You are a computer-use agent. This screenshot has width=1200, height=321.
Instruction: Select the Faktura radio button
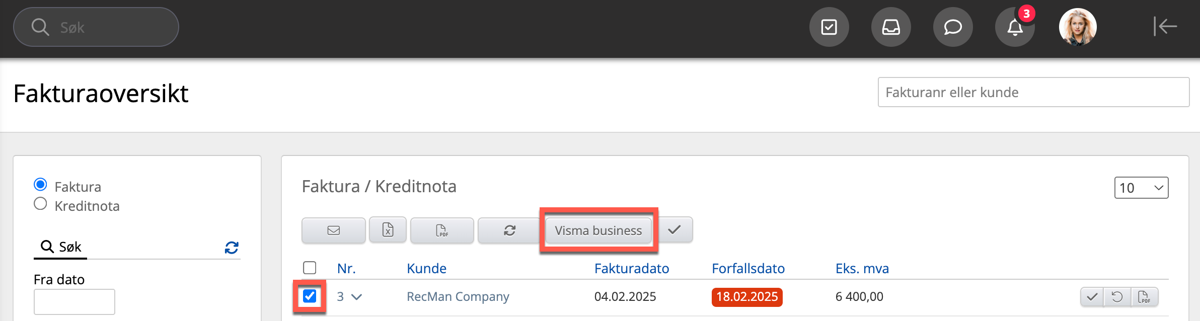coord(40,185)
